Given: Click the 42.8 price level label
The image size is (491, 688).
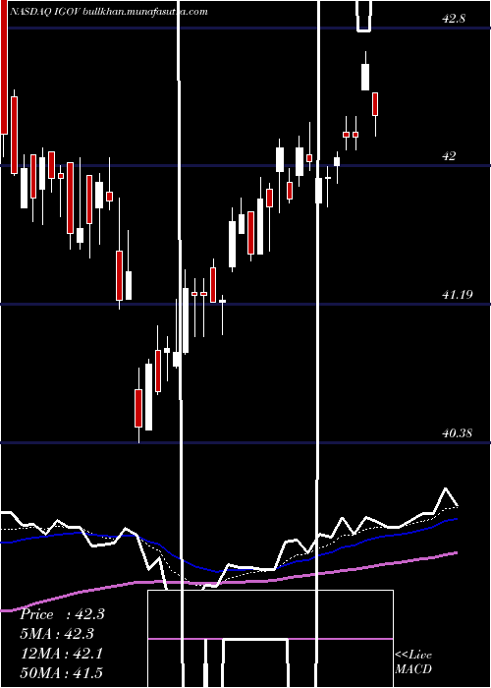Looking at the screenshot, I should tap(454, 19).
